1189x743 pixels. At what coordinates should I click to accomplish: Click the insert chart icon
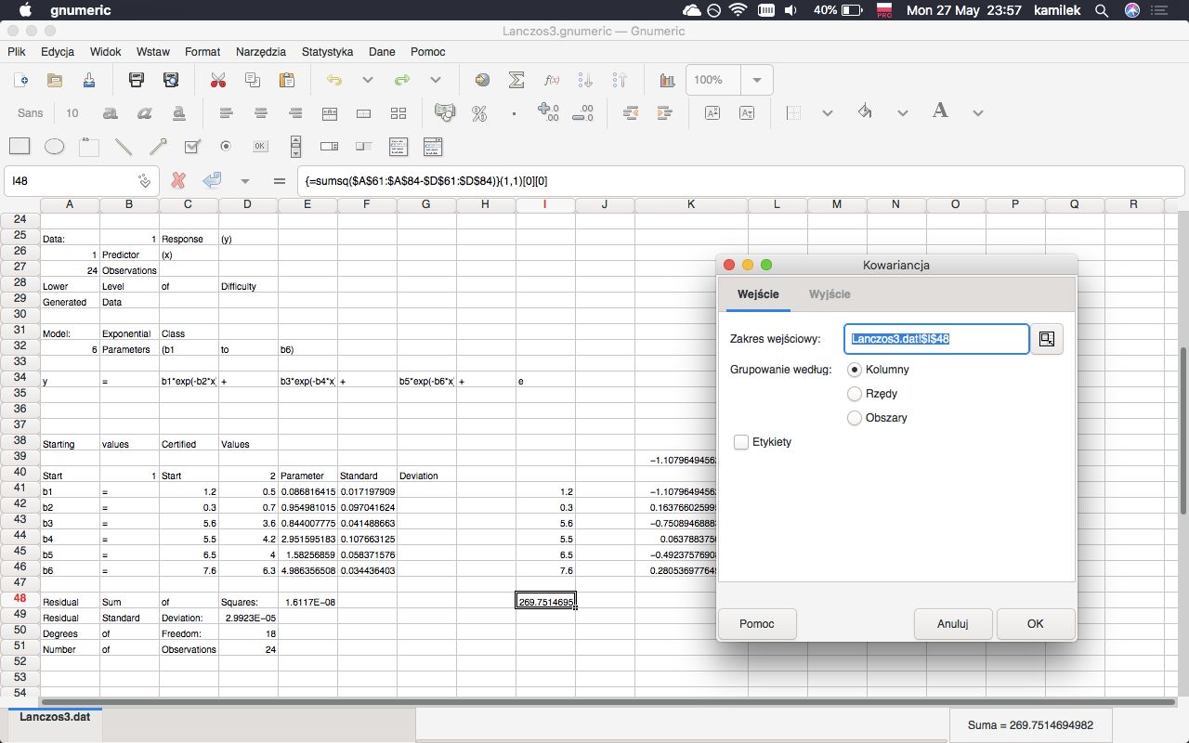point(666,80)
